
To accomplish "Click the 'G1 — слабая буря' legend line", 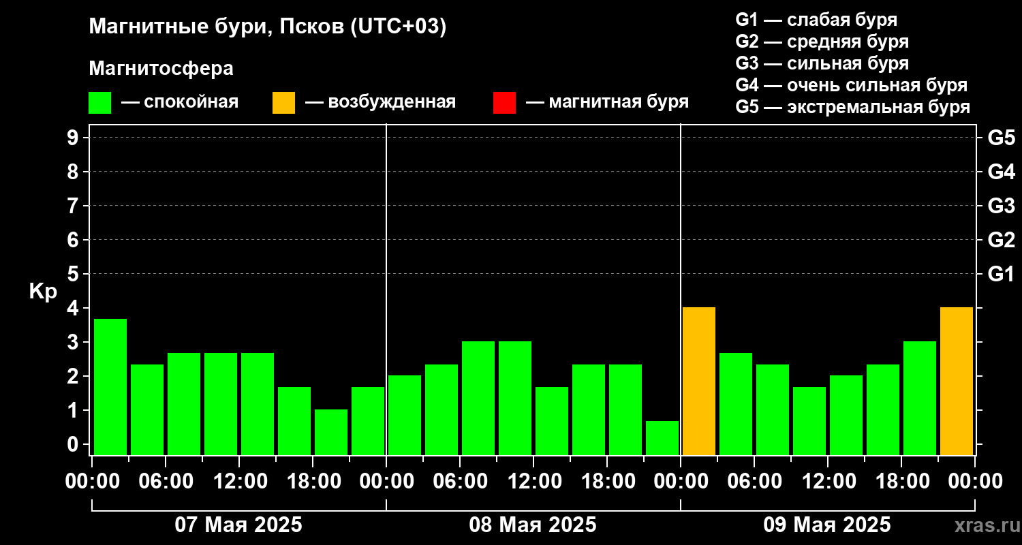I will click(x=816, y=20).
